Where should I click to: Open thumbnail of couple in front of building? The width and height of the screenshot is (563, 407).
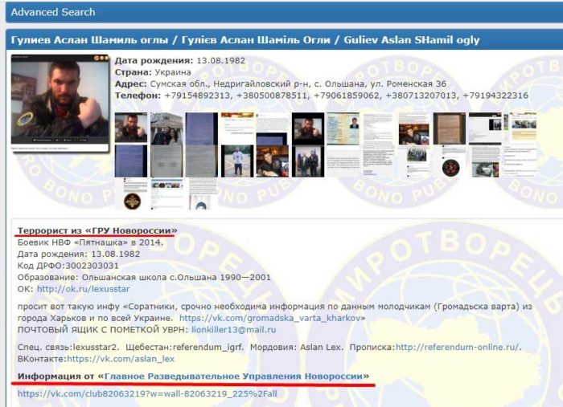tap(166, 128)
